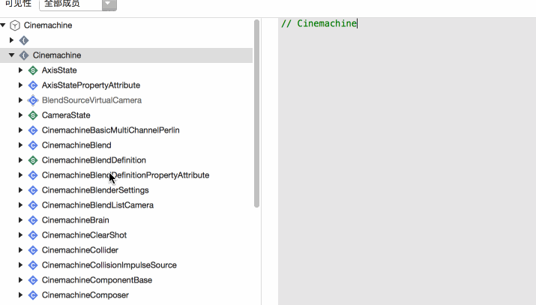Image resolution: width=536 pixels, height=305 pixels.
Task: Click the CameraState struct icon
Action: [32, 115]
